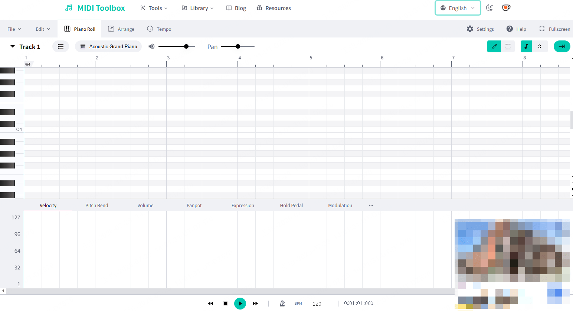Open the Edit menu
The image size is (573, 311).
tap(43, 29)
